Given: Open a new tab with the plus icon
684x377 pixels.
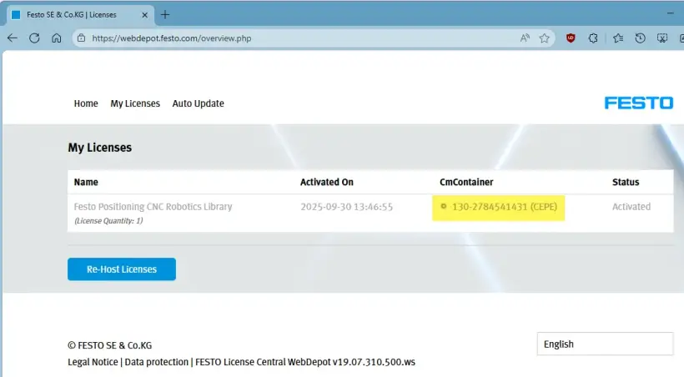Looking at the screenshot, I should 165,14.
